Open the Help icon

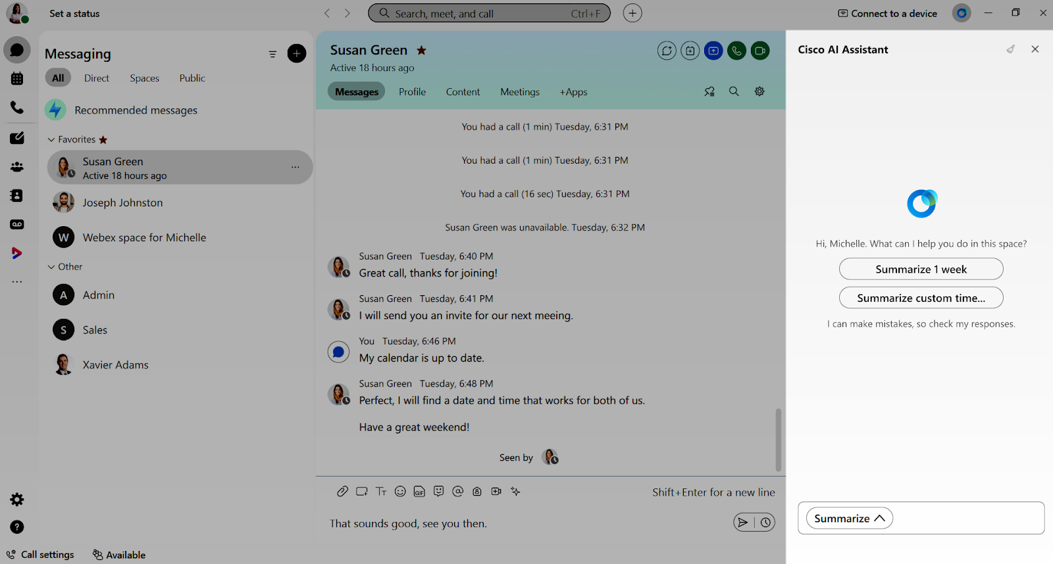click(17, 527)
